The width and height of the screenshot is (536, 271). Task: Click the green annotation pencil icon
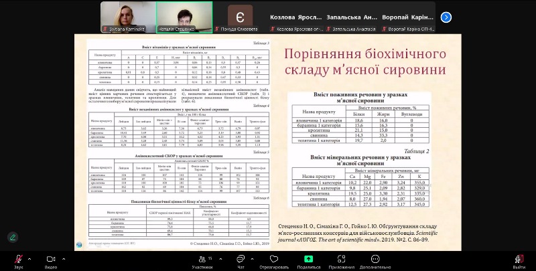tap(13, 237)
